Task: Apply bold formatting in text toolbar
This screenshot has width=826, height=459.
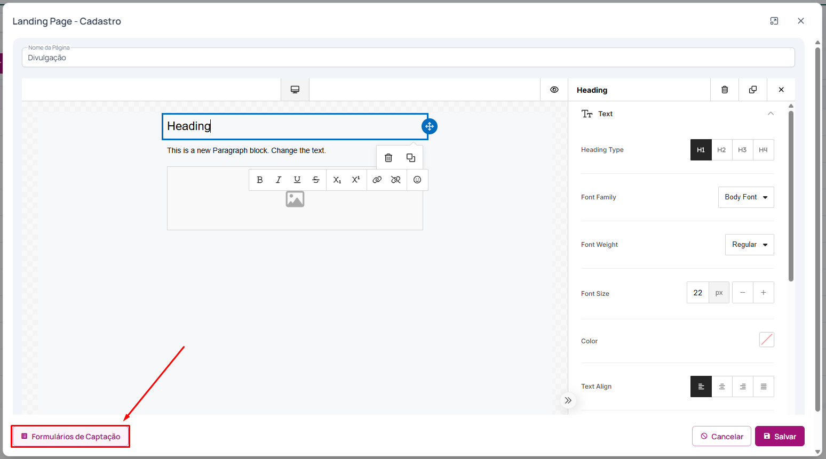Action: click(260, 180)
